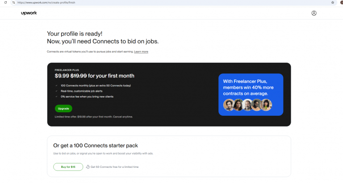
Task: Click checkmark beside 100 Connects monthly
Action: [56, 85]
